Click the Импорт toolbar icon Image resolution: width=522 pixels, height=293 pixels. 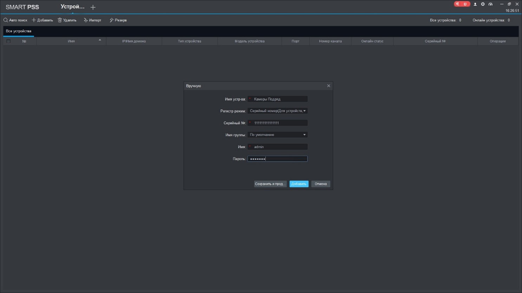[x=86, y=20]
